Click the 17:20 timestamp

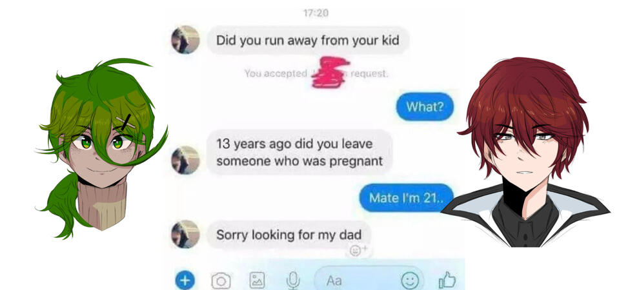[316, 13]
